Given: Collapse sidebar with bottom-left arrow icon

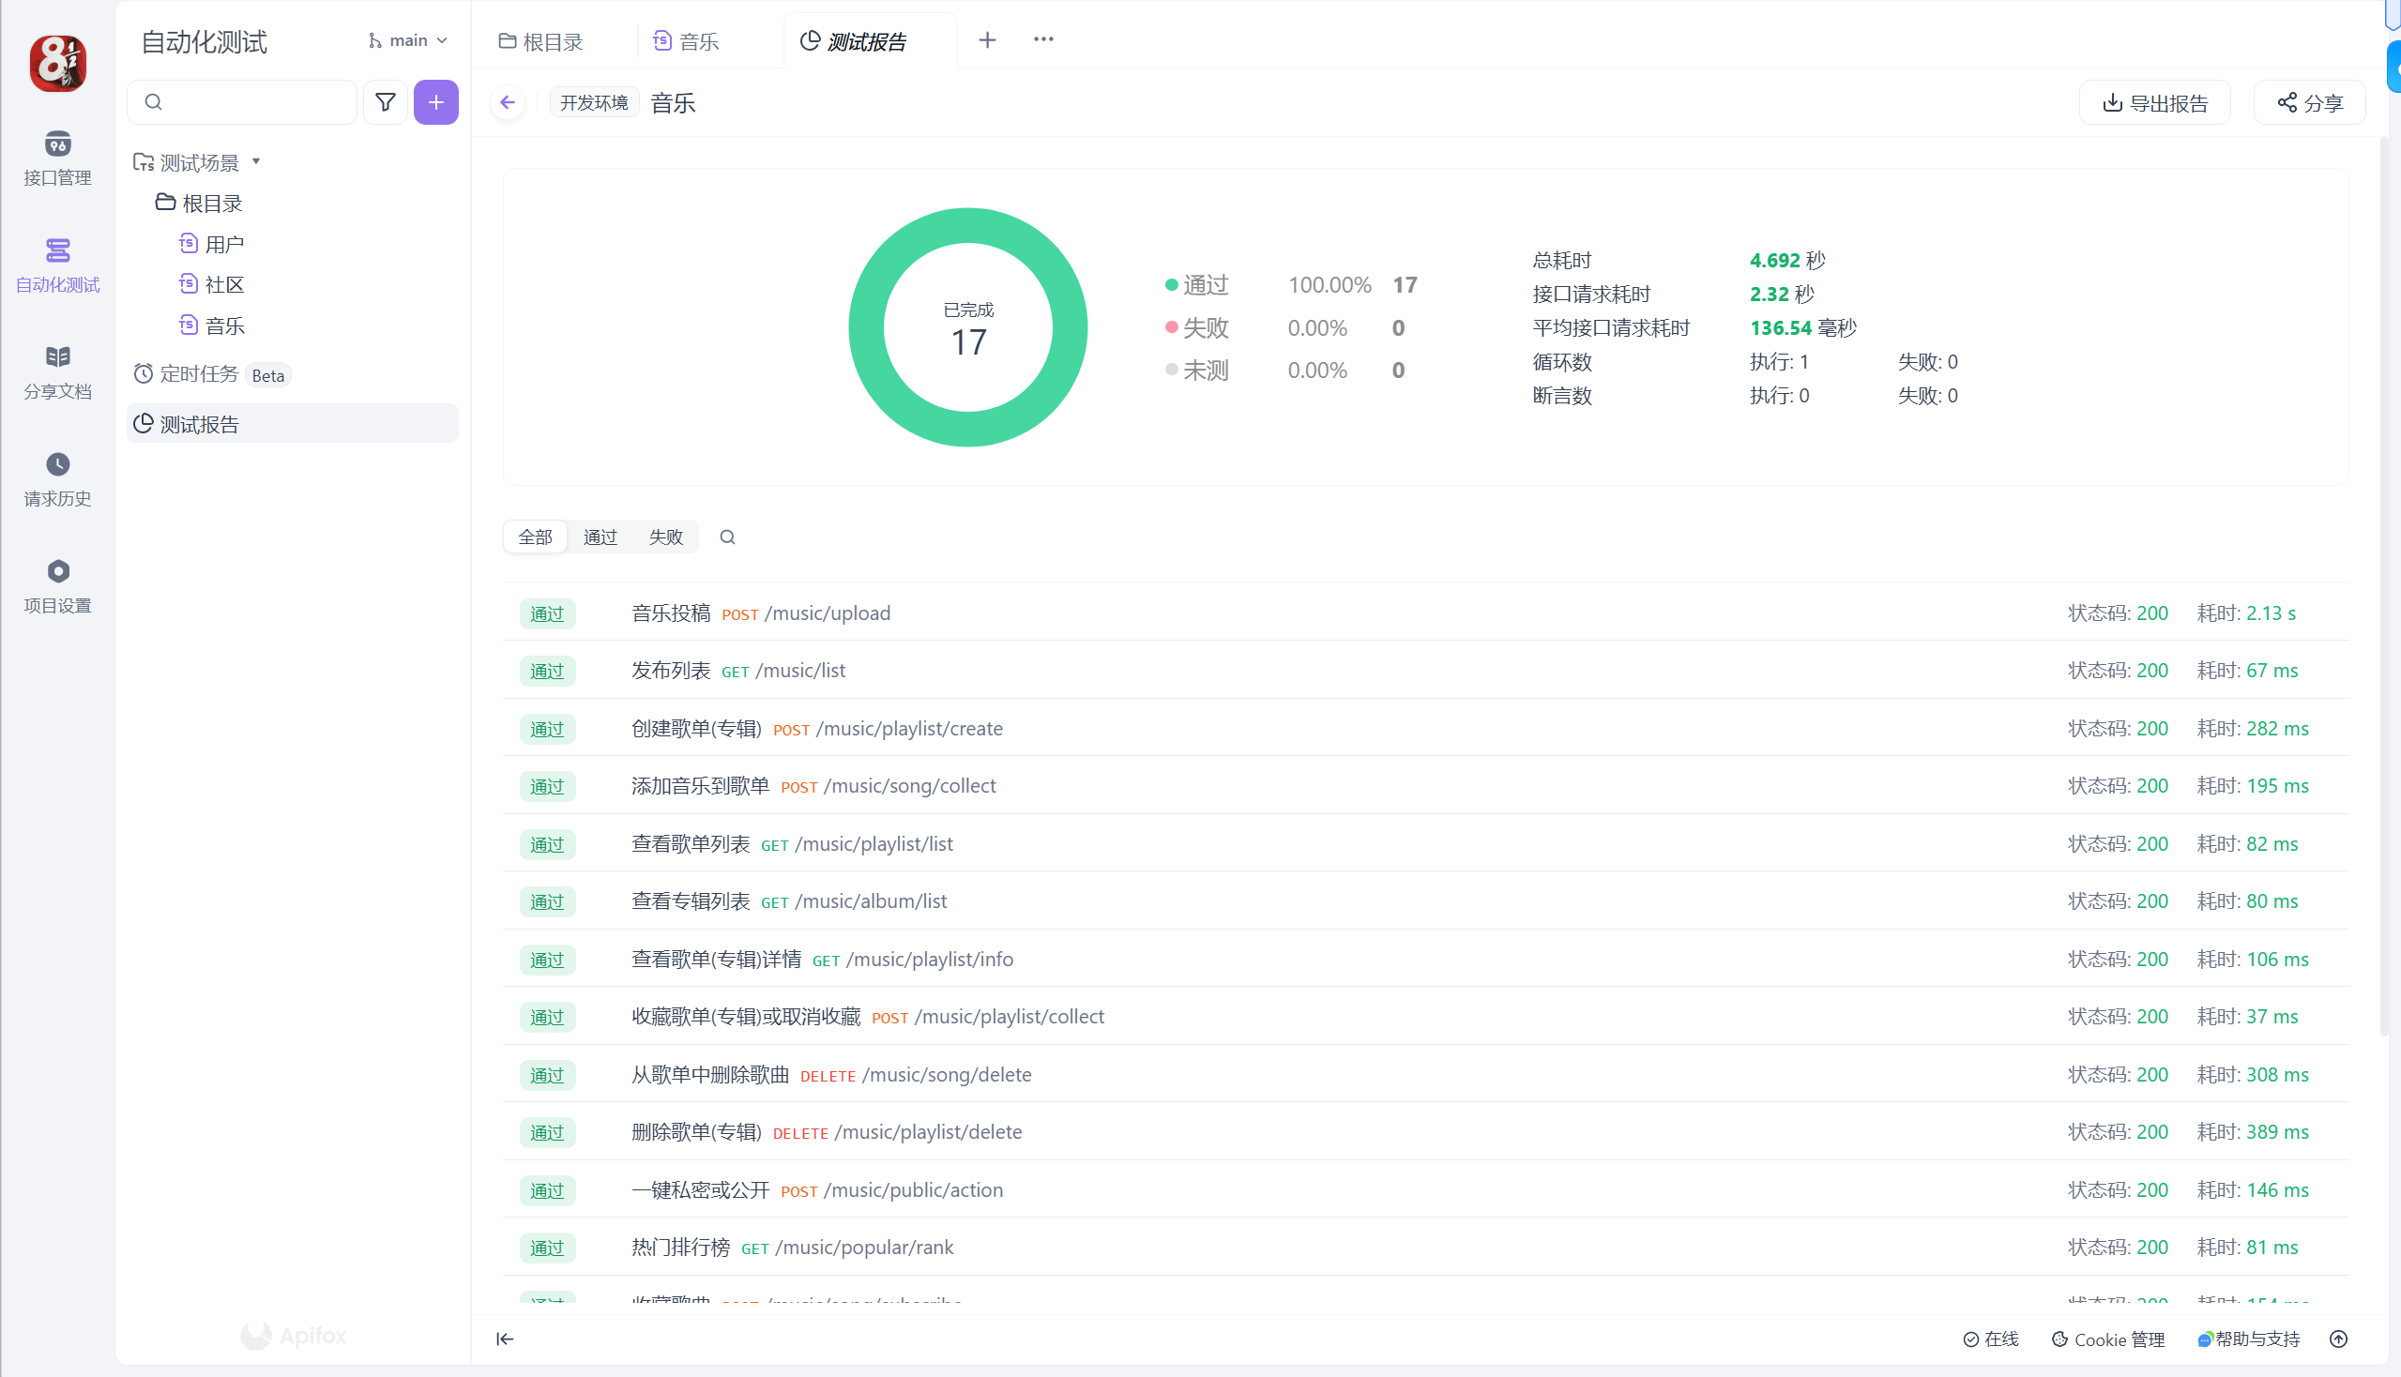Looking at the screenshot, I should (x=505, y=1339).
